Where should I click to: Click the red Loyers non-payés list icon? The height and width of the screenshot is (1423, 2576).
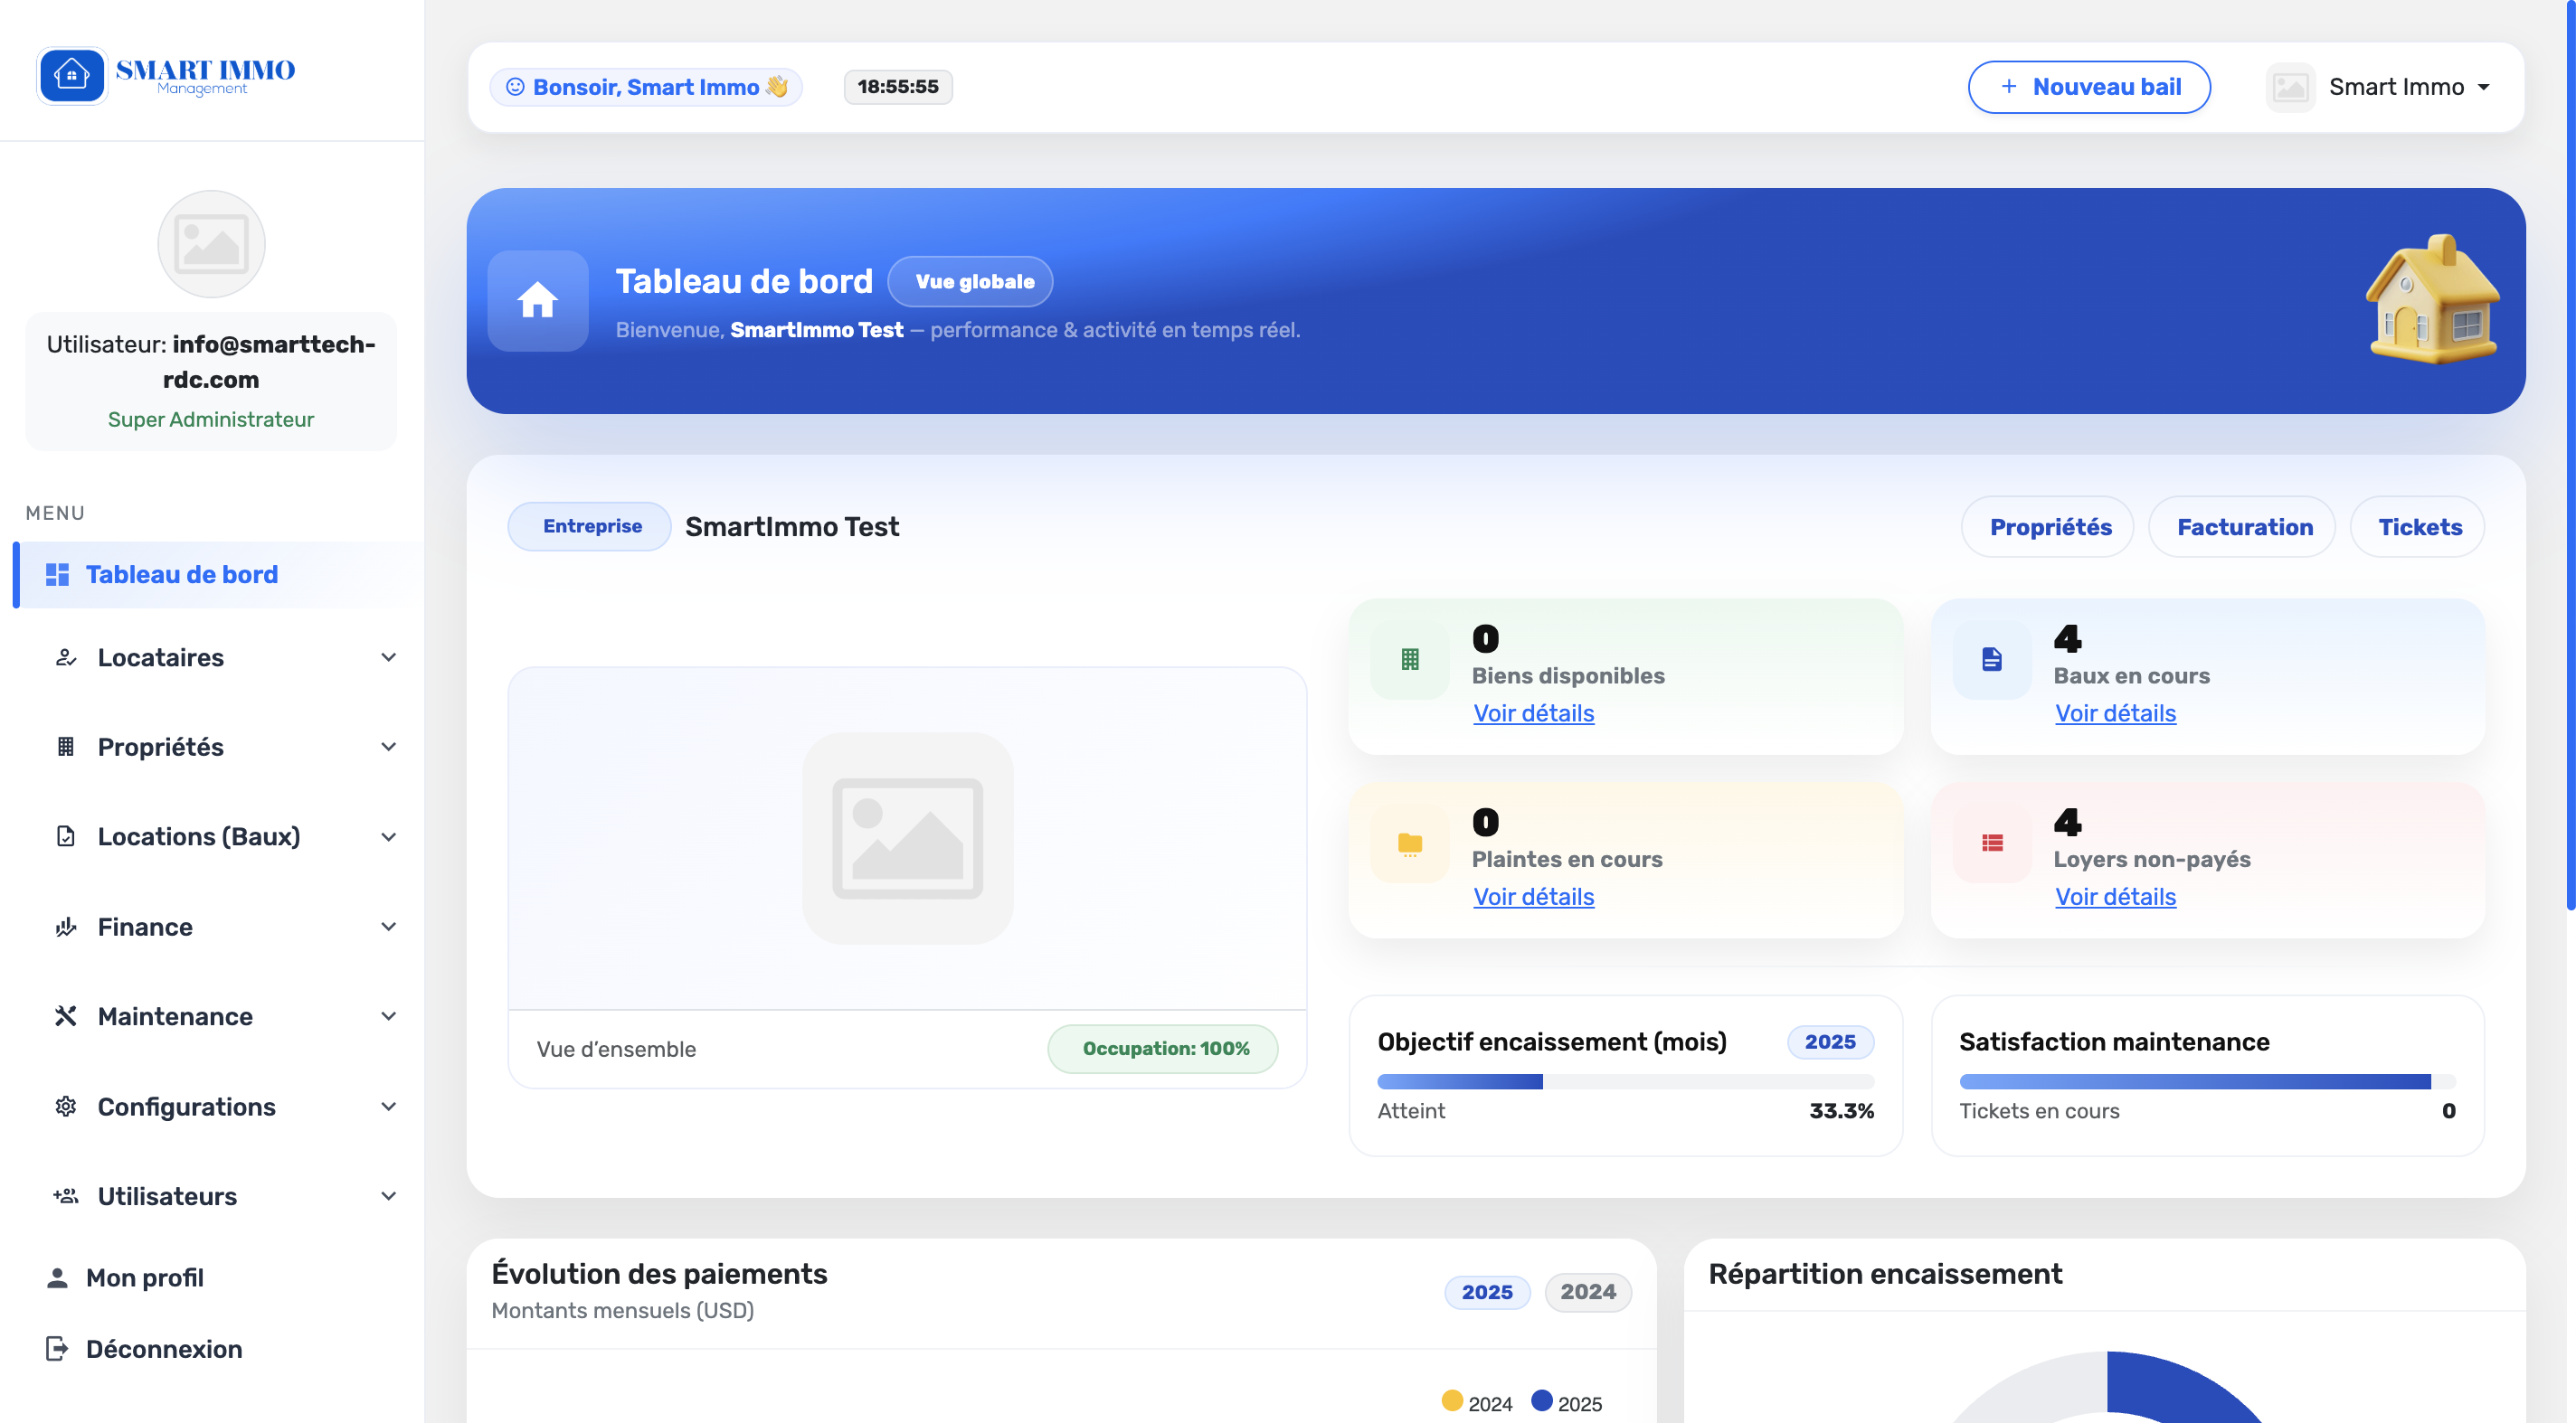tap(1991, 843)
